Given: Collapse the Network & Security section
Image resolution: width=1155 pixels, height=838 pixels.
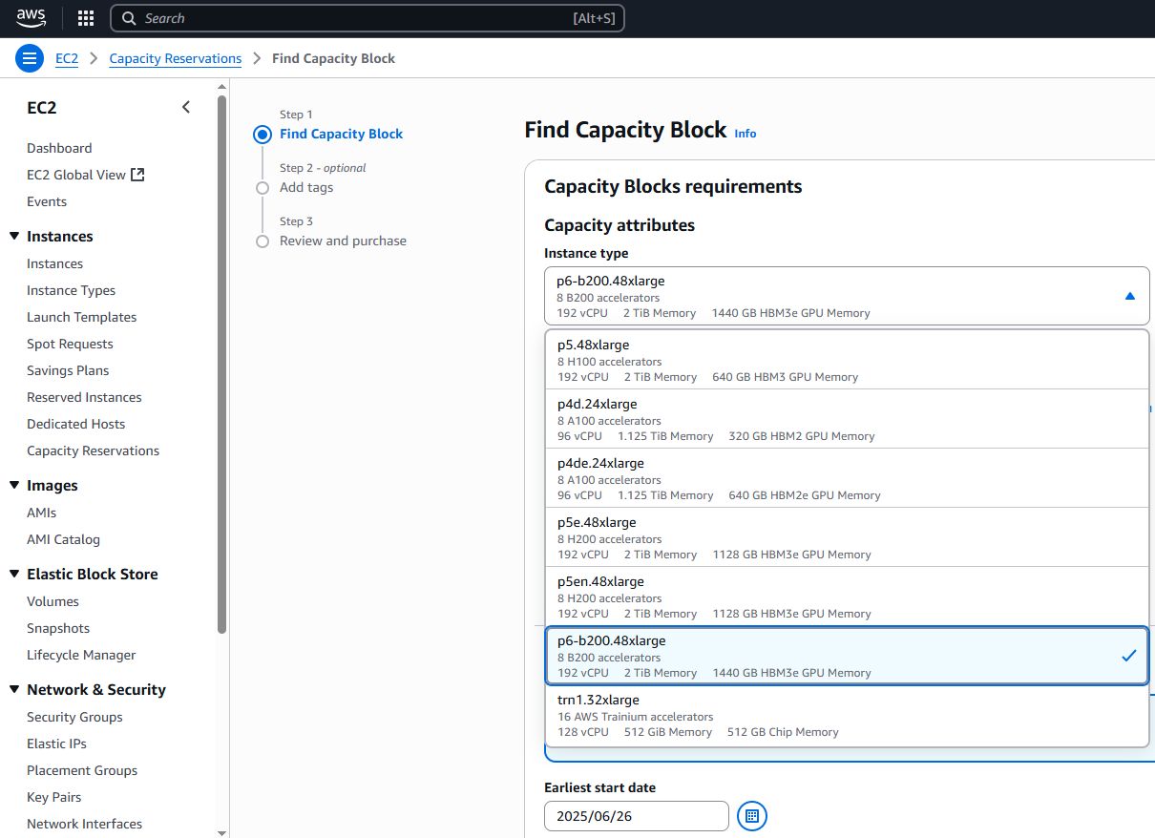Looking at the screenshot, I should (x=14, y=690).
